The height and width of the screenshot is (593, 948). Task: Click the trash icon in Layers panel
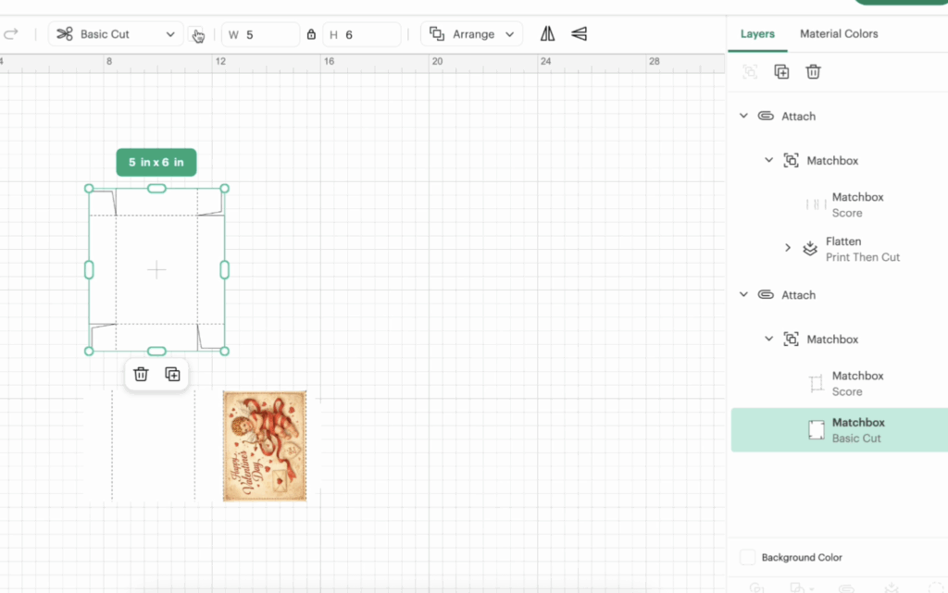pos(813,71)
